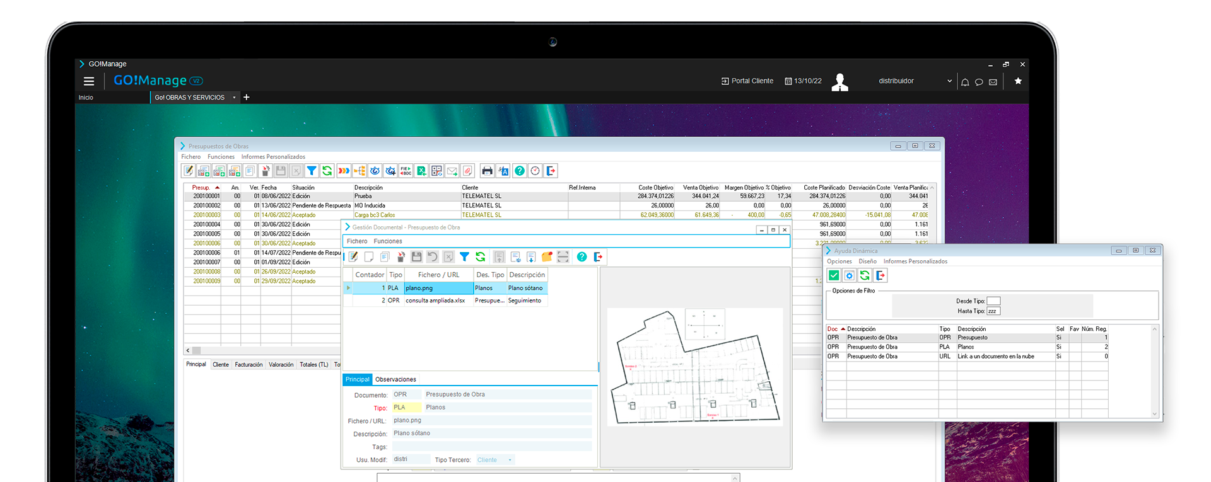Viewport: 1211px width, 482px height.
Task: Open the Go! OBRAS Y SERVICIOS tab dropdown arrow
Action: (x=234, y=98)
